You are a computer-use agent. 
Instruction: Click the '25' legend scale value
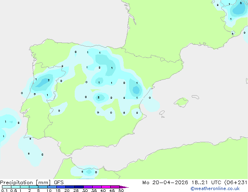76,190
